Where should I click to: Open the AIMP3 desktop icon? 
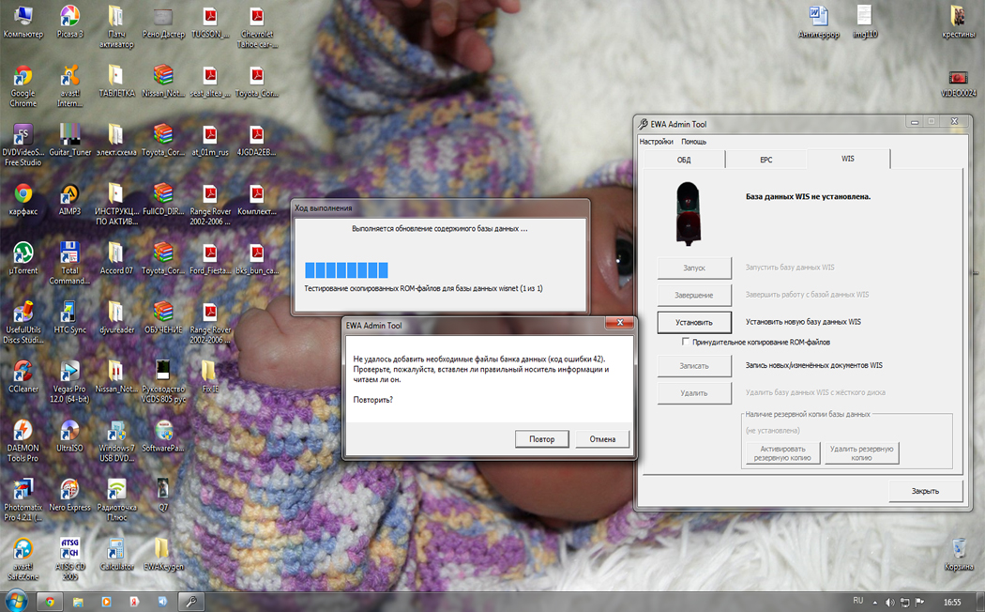point(69,195)
